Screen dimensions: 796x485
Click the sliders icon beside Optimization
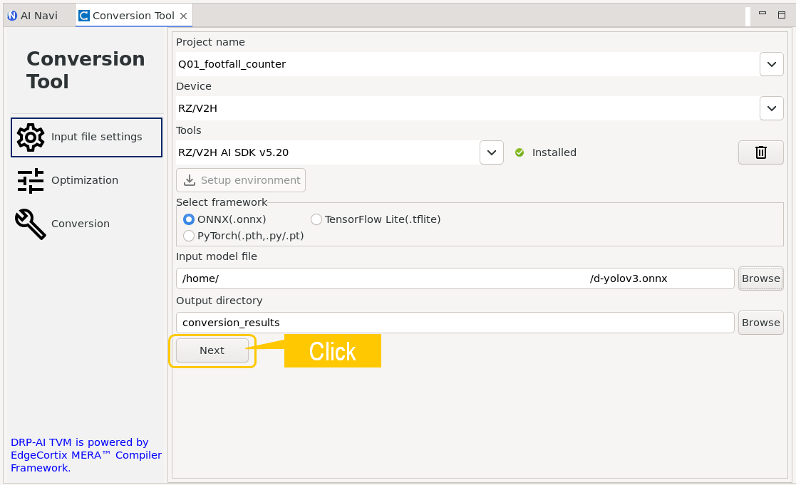pos(31,181)
